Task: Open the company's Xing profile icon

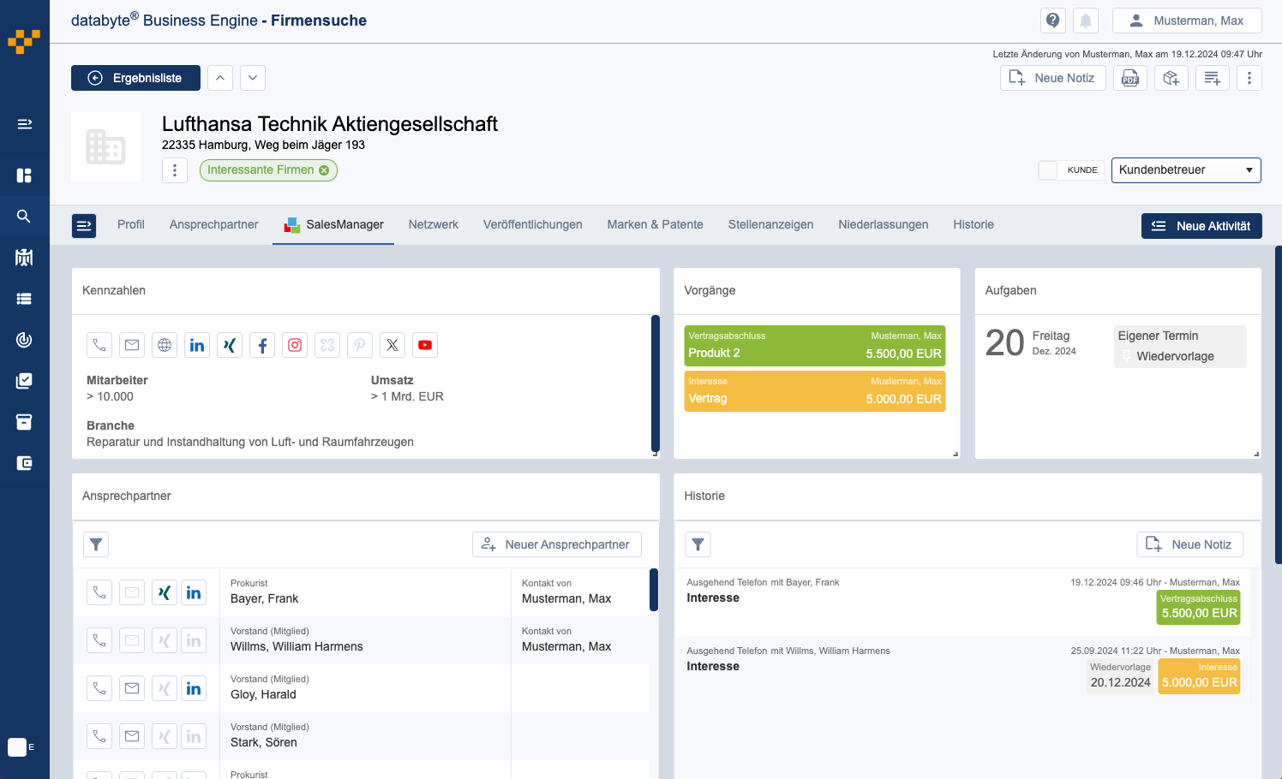Action: tap(230, 345)
